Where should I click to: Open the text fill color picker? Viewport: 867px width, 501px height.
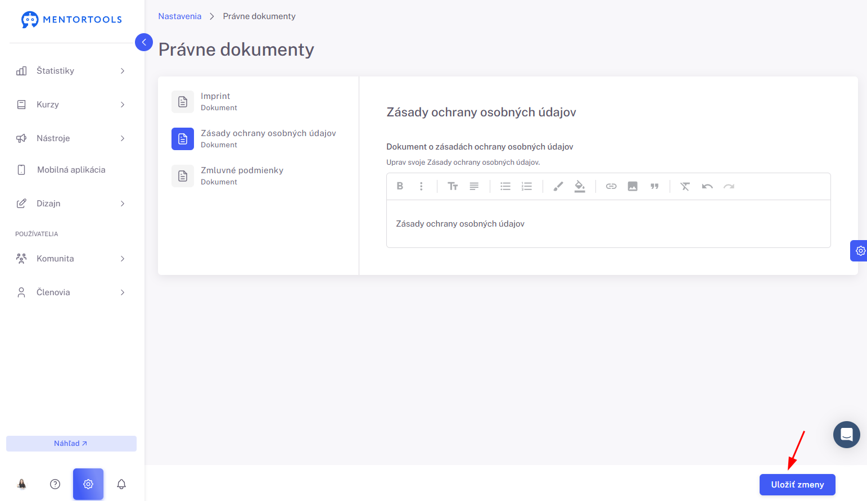click(x=580, y=186)
